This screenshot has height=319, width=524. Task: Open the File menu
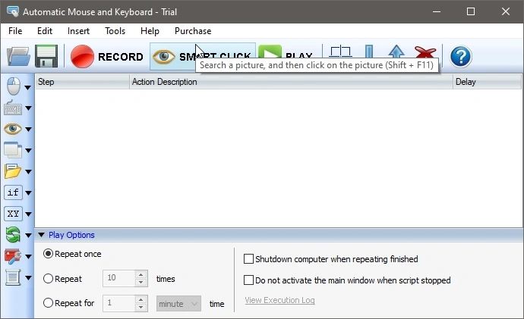click(15, 31)
